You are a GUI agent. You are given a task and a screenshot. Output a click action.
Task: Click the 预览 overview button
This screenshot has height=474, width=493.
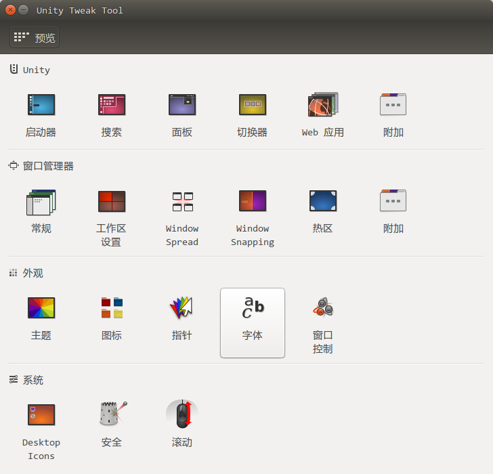click(35, 37)
